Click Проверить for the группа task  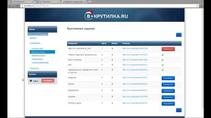pos(168,85)
